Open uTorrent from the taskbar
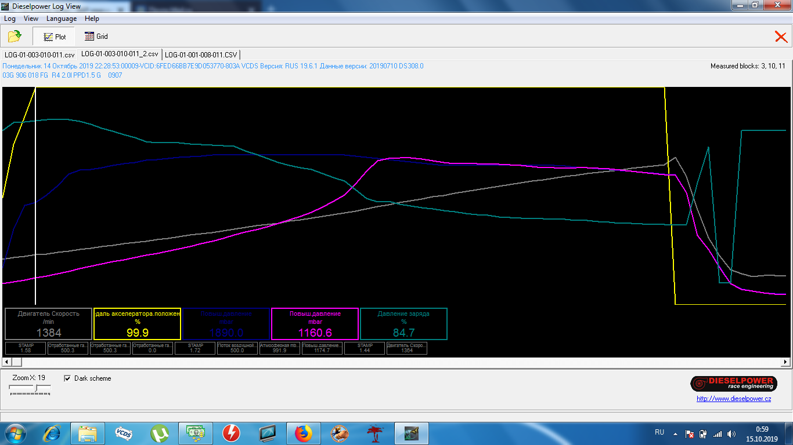 (x=160, y=433)
